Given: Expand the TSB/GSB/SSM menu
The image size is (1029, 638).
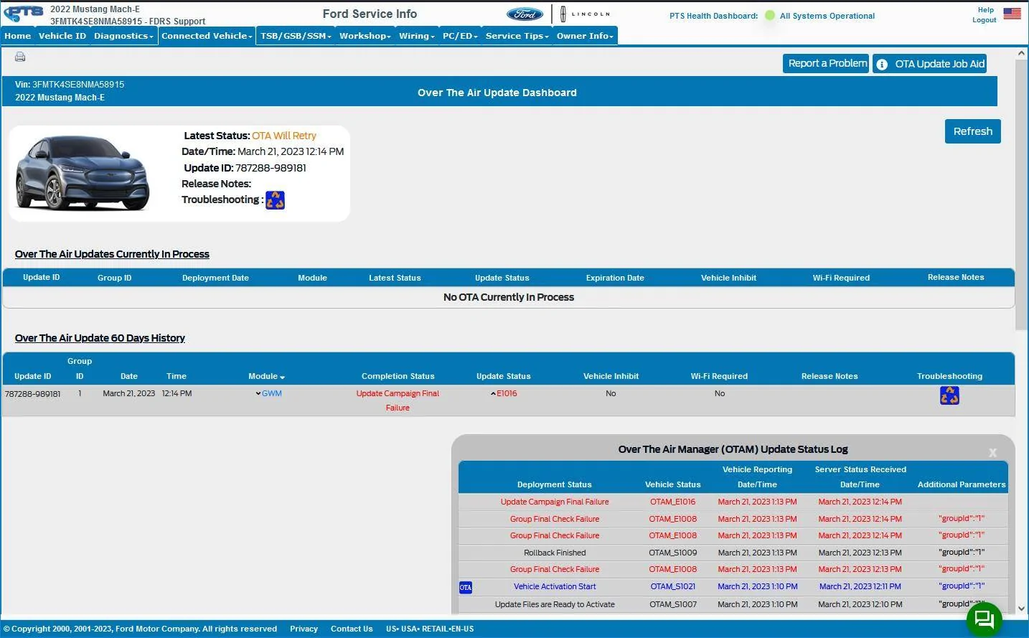Looking at the screenshot, I should pos(296,36).
